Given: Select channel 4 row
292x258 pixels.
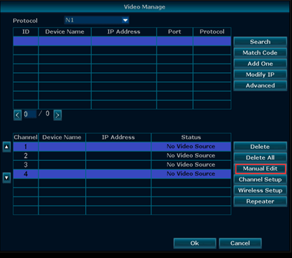Looking at the screenshot, I should pos(122,174).
